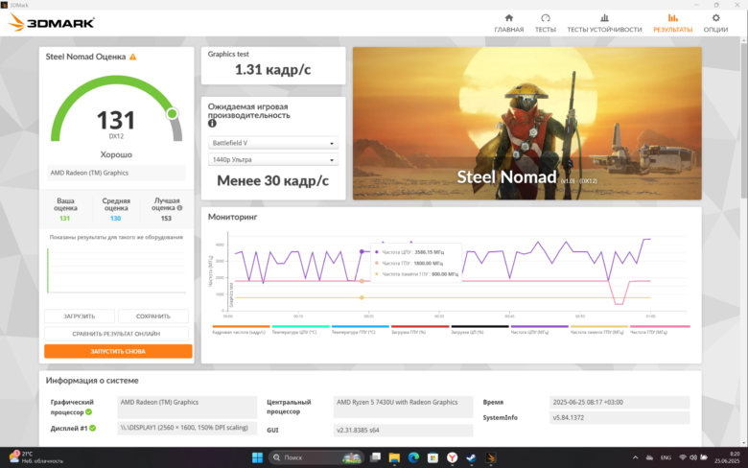Viewport: 748px width, 468px height.
Task: Open the Главная home tab
Action: click(x=508, y=23)
